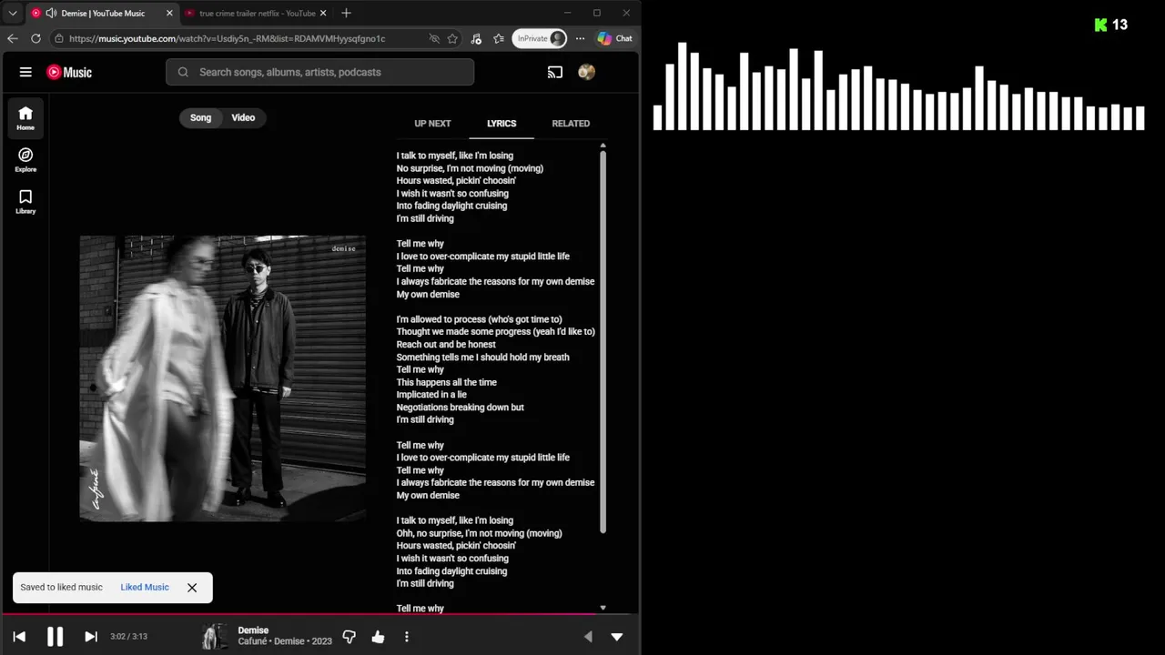1165x655 pixels.
Task: Dislike the song Demise
Action: pyautogui.click(x=349, y=637)
